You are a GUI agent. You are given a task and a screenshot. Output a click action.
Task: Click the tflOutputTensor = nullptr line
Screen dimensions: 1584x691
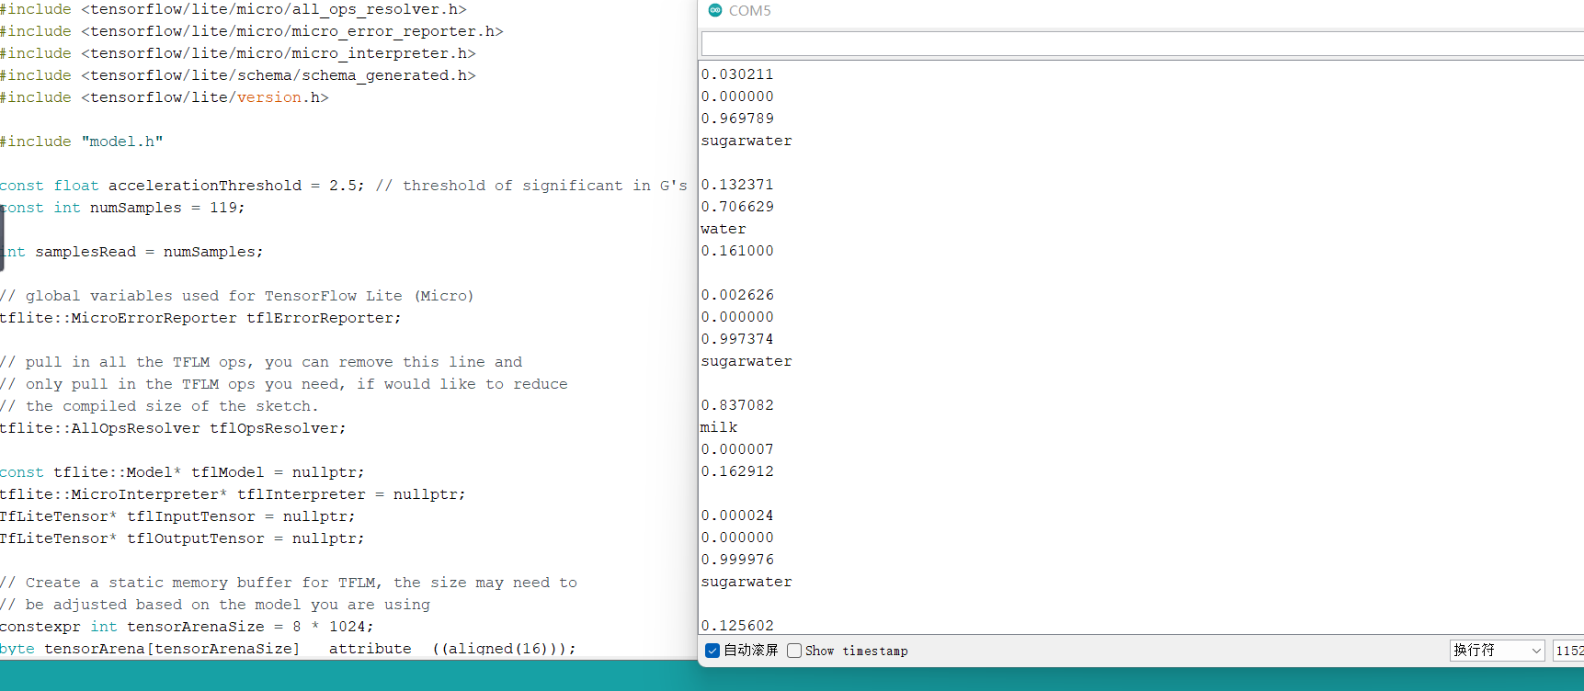[183, 538]
